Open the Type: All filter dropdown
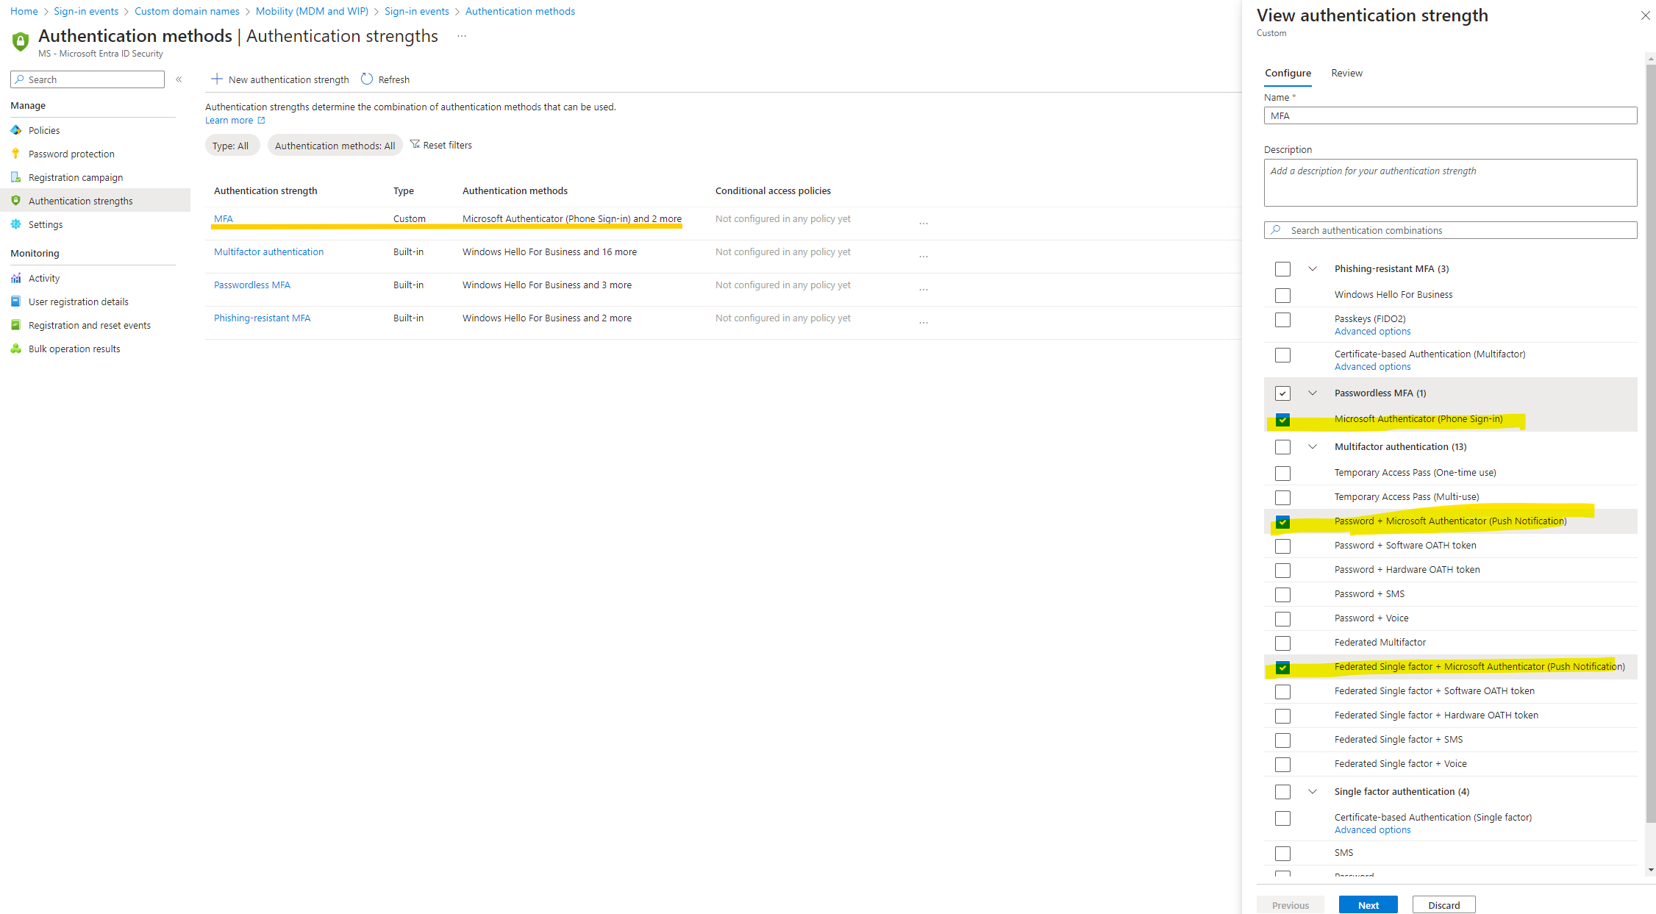This screenshot has height=914, width=1656. tap(231, 146)
